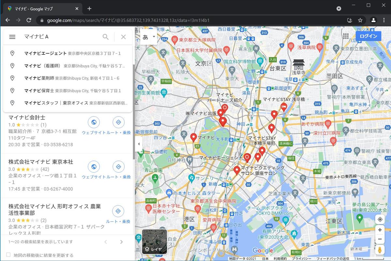Screen dimensions: 391x261
Task: Bookmark this page with star icon
Action: [360, 20]
